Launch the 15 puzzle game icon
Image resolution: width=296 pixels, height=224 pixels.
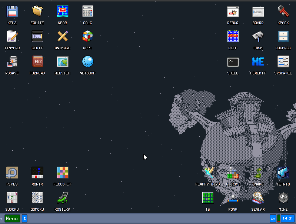coord(208,198)
